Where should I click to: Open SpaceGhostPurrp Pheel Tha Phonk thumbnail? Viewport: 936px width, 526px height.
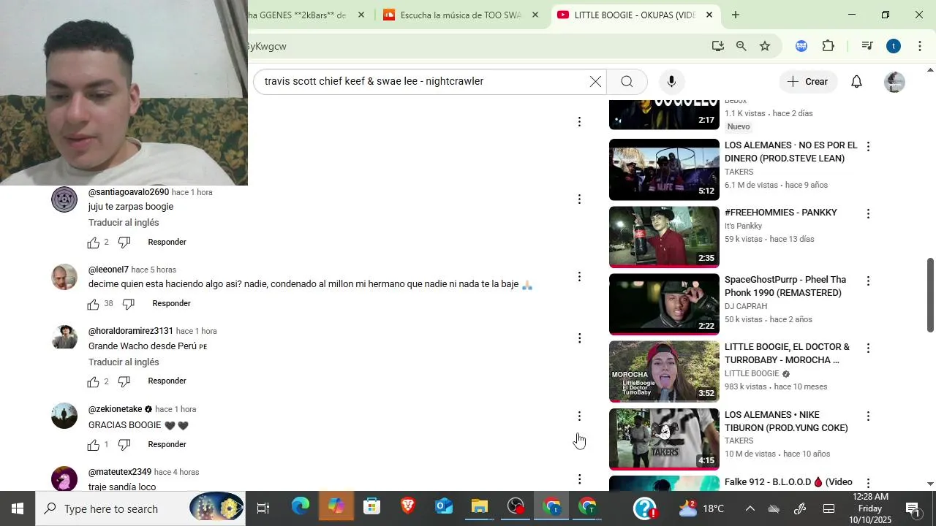[664, 304]
